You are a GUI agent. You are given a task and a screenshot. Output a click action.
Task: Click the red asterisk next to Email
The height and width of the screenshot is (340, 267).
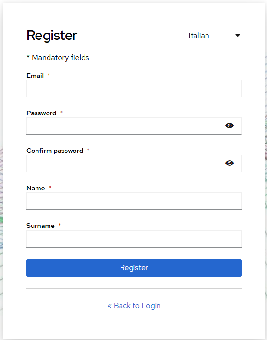(x=49, y=75)
